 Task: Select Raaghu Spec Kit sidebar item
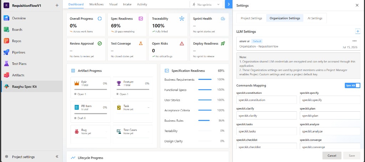click(x=31, y=86)
